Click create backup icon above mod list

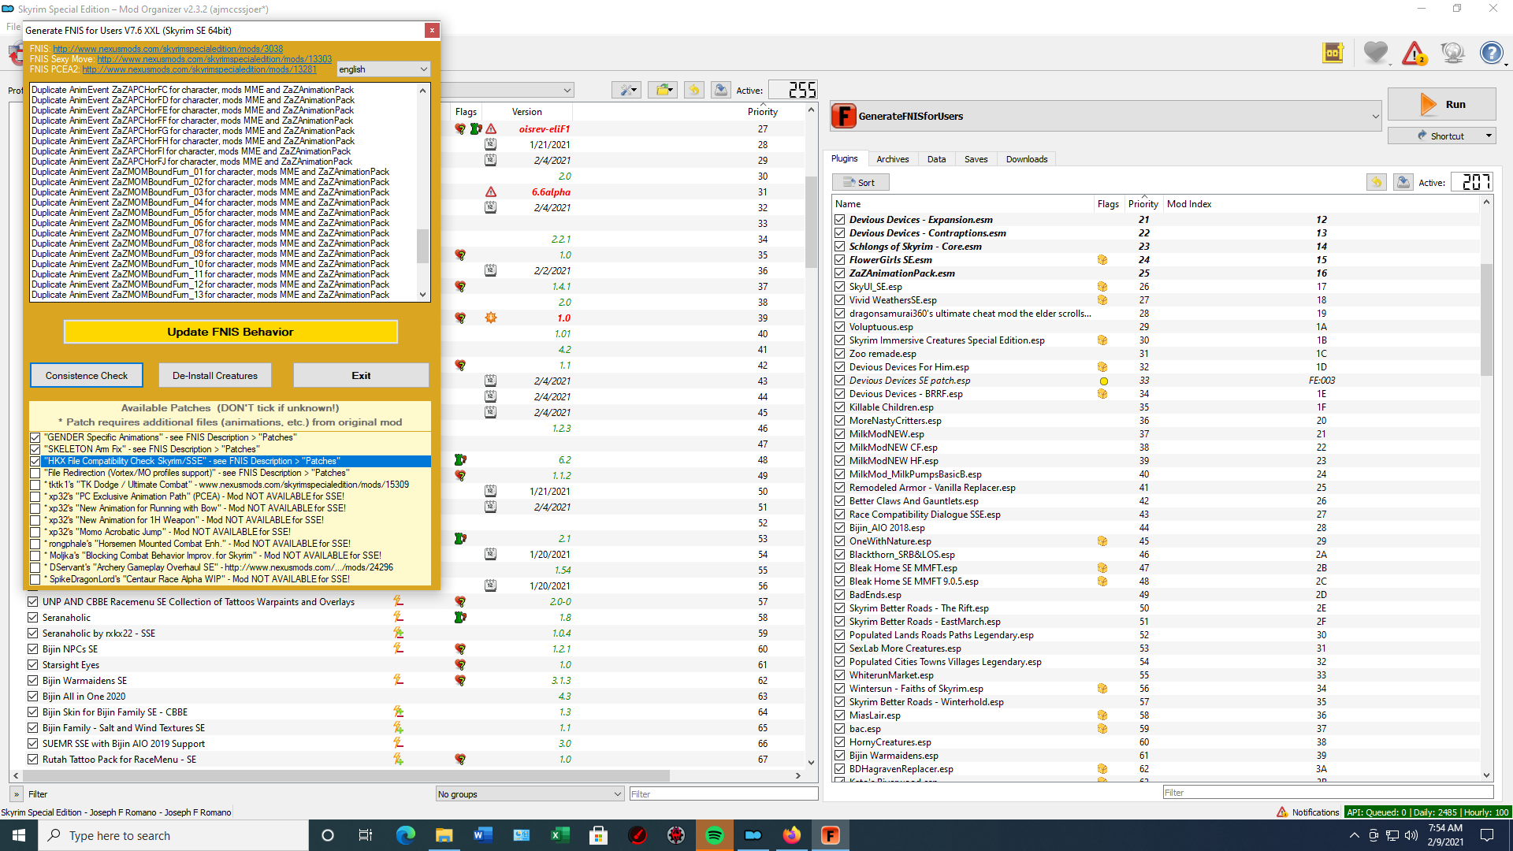pyautogui.click(x=721, y=91)
